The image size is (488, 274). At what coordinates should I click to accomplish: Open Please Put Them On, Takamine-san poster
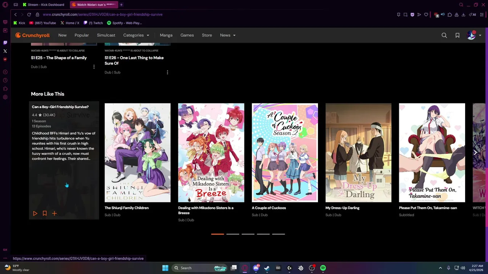432,153
